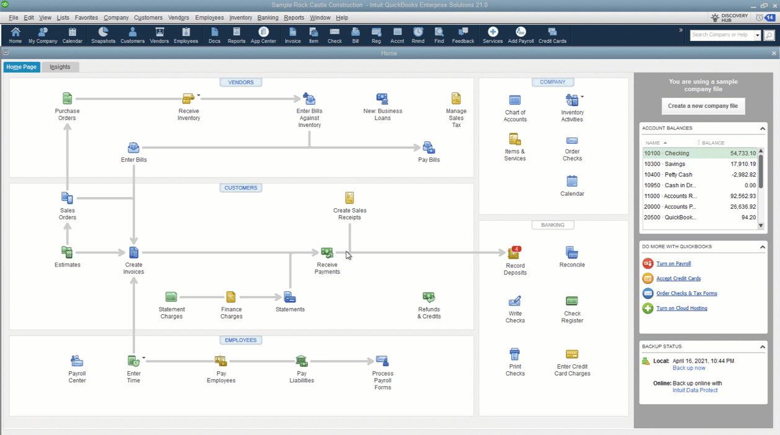
Task: Open the Payroll Center
Action: pos(77,361)
